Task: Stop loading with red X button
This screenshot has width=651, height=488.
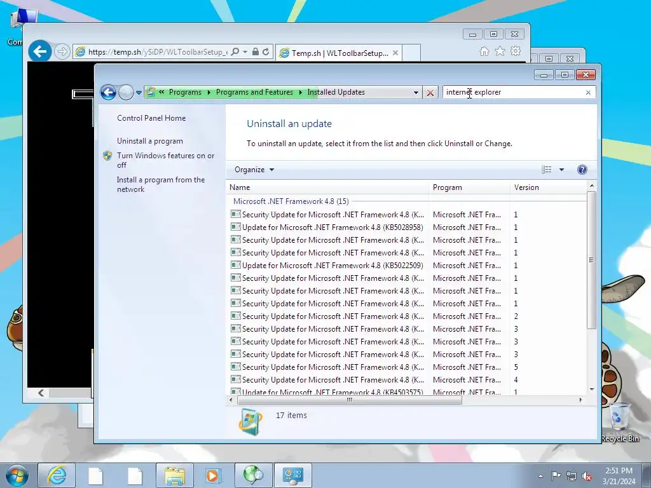Action: coord(430,93)
